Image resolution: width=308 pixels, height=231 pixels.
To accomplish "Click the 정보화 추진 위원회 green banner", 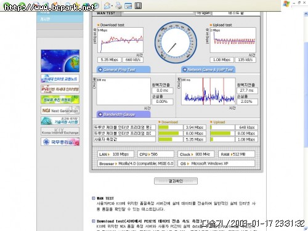I will [x=60, y=100].
